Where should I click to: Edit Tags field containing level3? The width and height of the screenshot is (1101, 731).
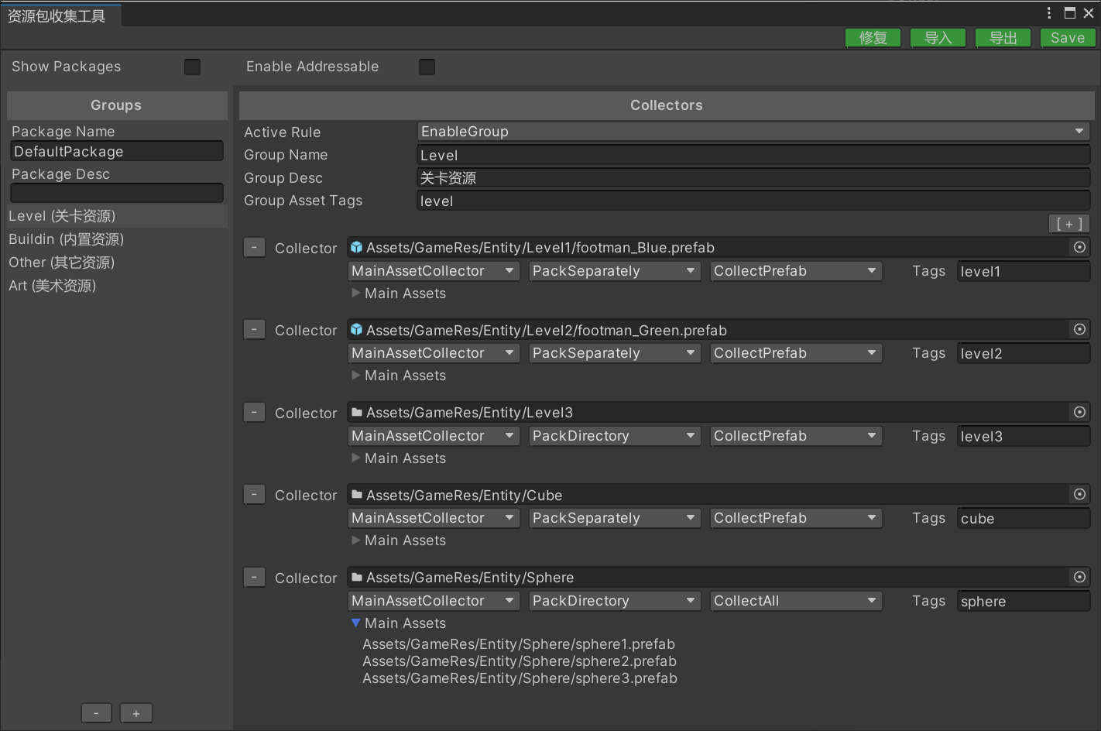pos(1024,436)
